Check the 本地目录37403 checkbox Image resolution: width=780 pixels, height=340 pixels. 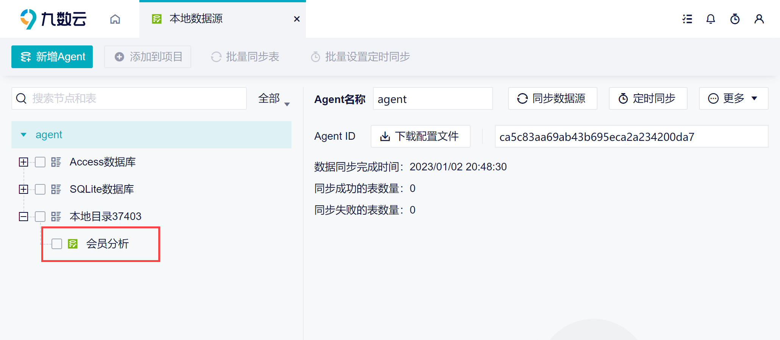coord(40,217)
